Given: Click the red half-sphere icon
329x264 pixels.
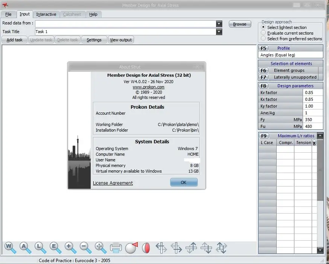Looking at the screenshot, I should [146, 248].
